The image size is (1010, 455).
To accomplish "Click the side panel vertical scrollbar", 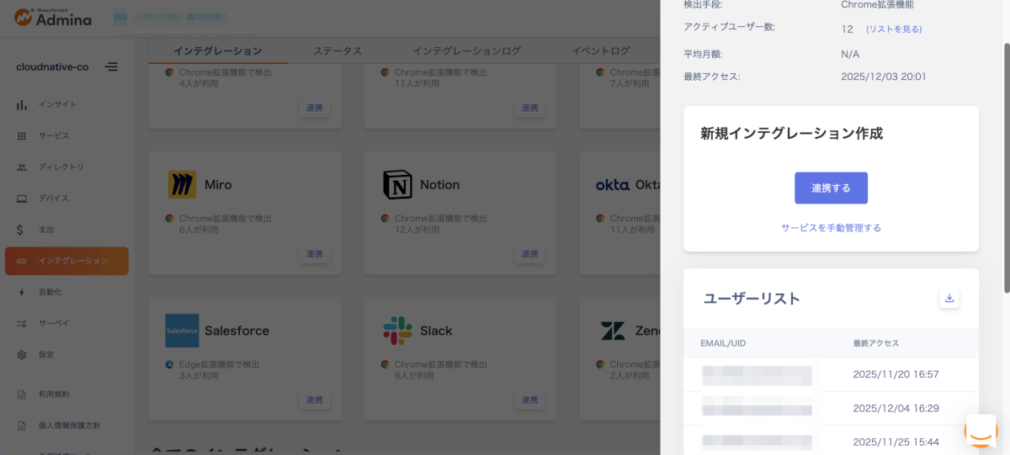I will click(1007, 168).
